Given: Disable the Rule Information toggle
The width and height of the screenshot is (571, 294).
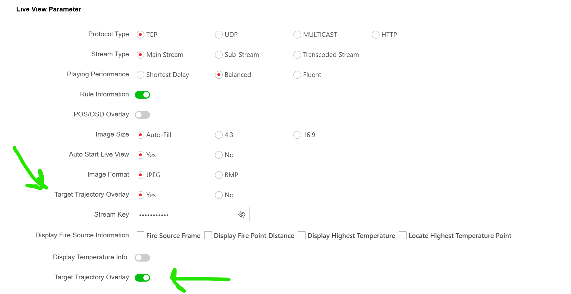Looking at the screenshot, I should click(142, 95).
